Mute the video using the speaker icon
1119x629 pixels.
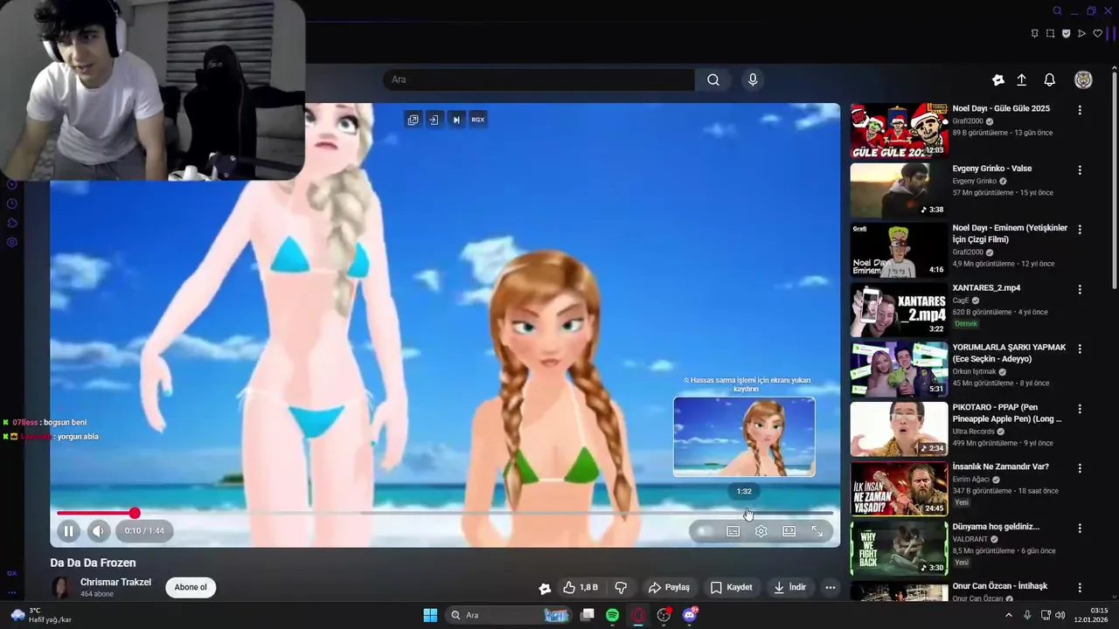pyautogui.click(x=98, y=530)
